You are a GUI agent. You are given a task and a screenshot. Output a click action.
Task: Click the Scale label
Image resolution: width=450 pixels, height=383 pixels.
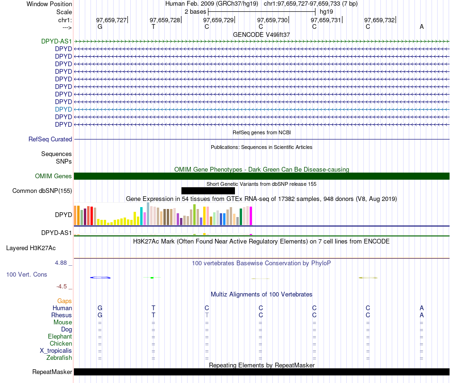click(x=64, y=12)
